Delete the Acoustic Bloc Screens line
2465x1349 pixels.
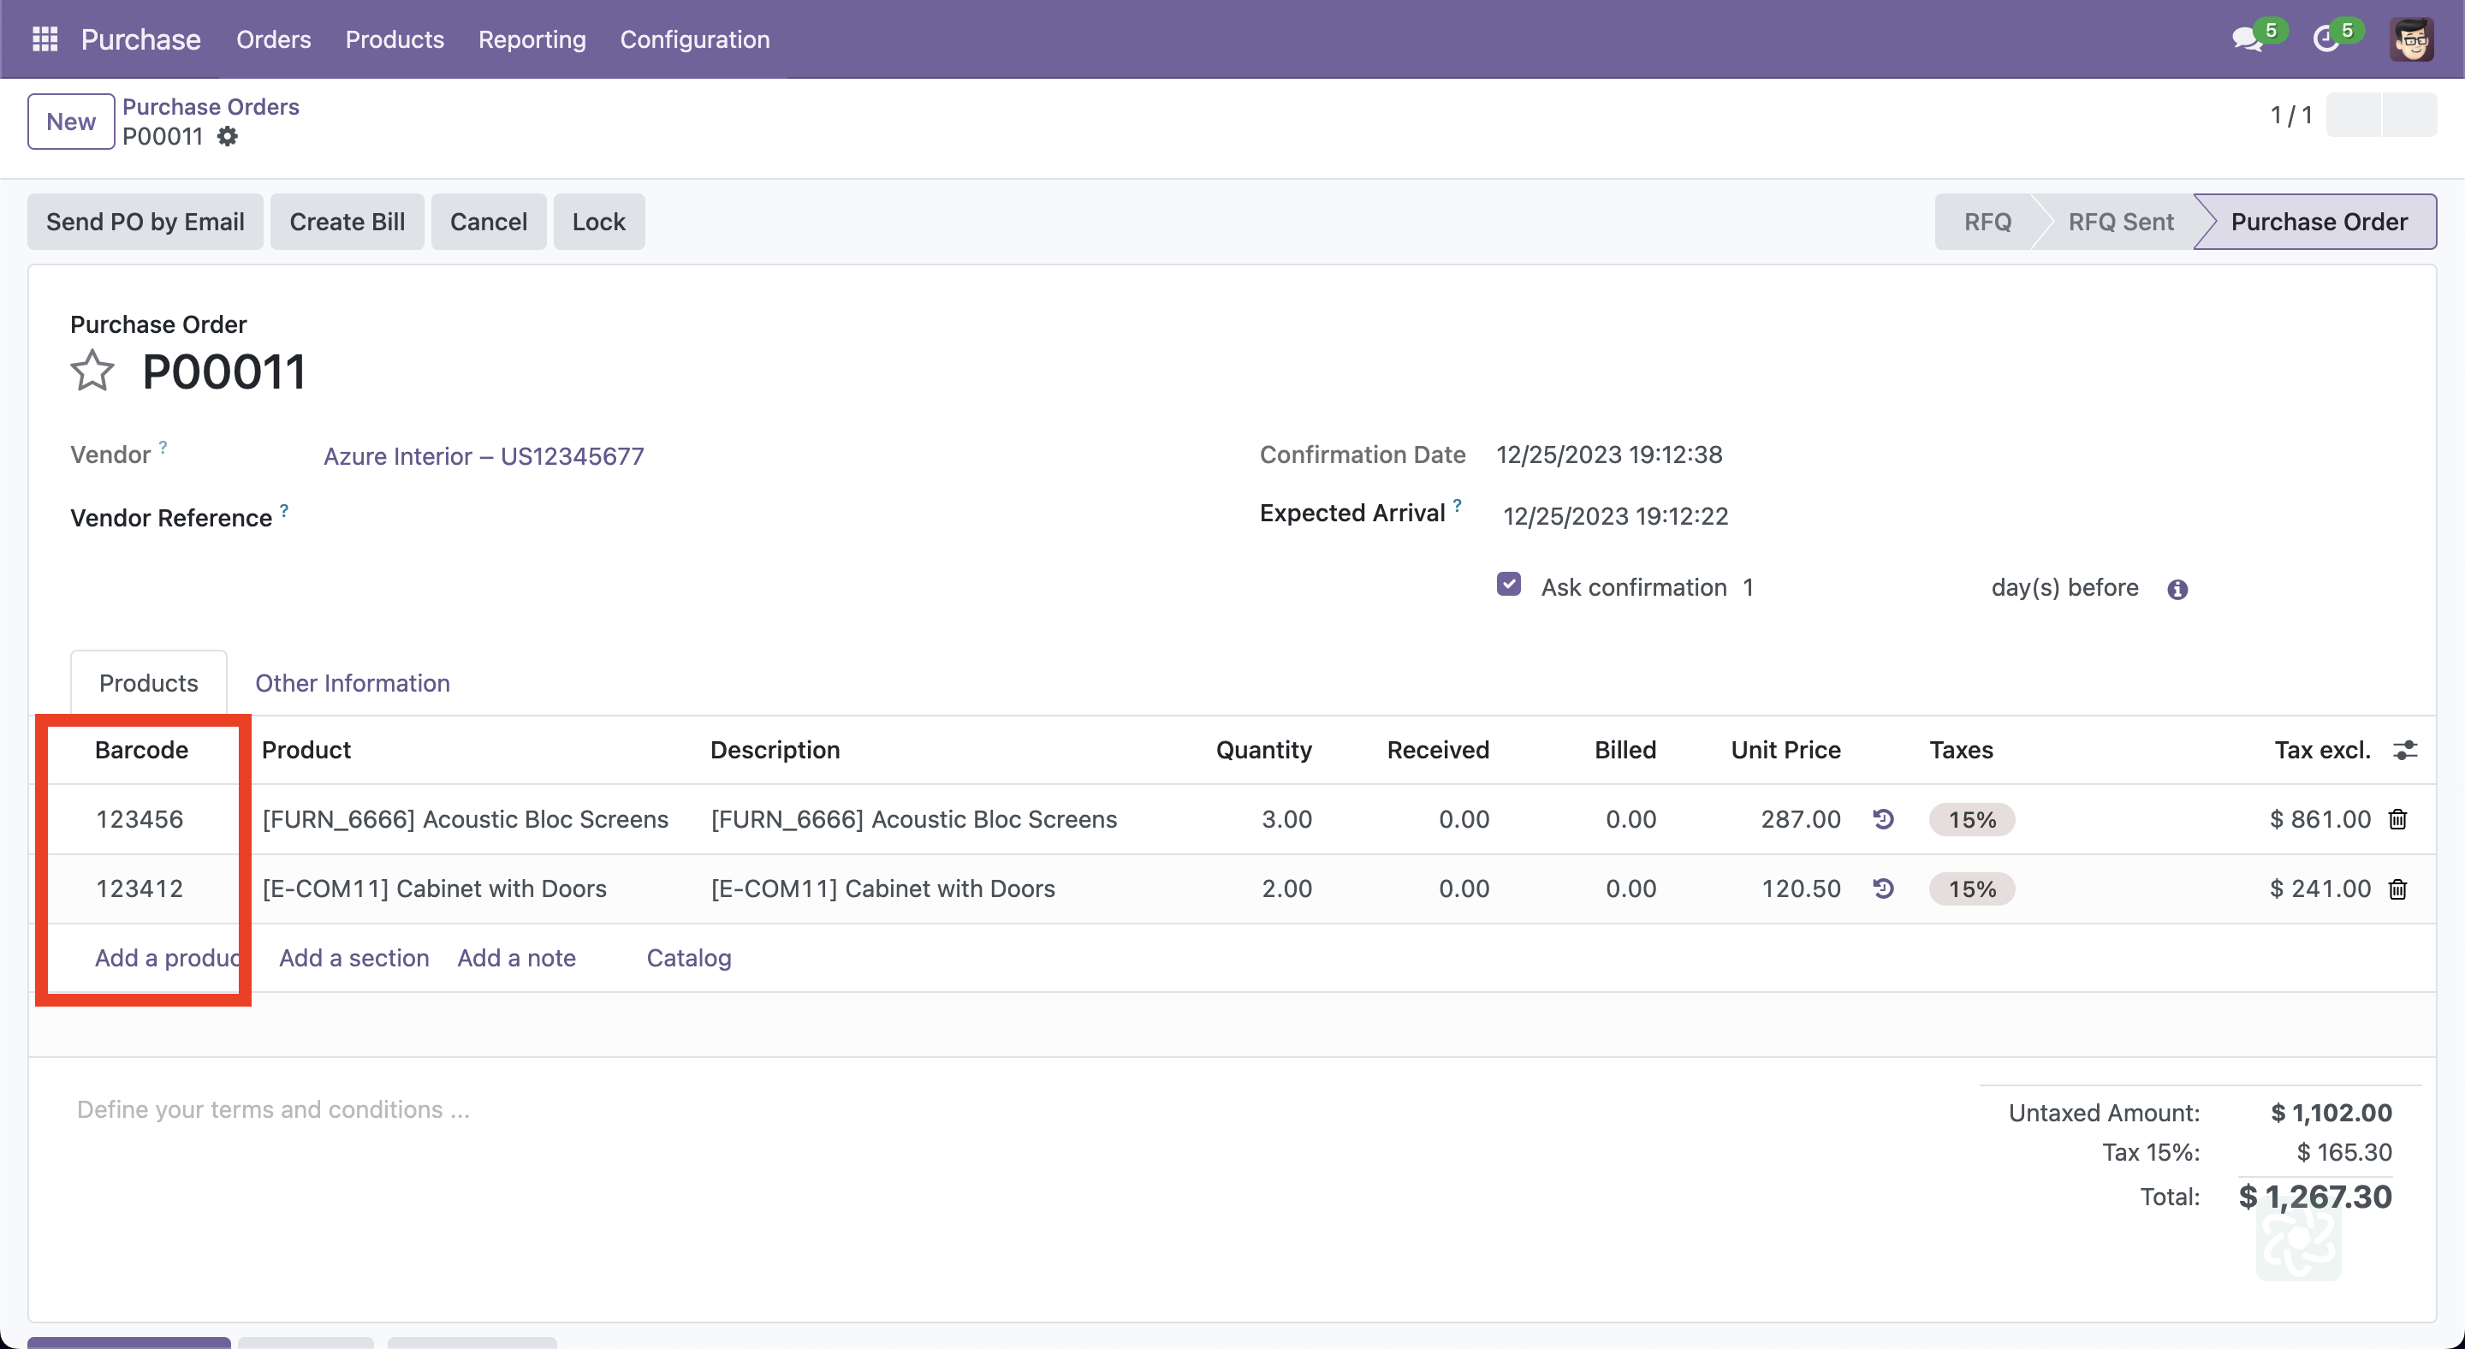point(2397,820)
